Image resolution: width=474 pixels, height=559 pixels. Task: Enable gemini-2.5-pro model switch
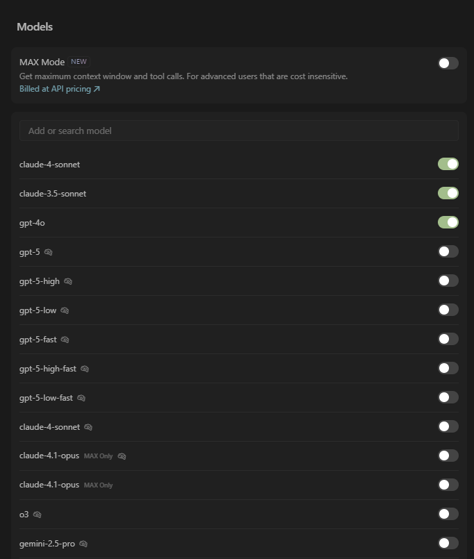[x=448, y=543]
